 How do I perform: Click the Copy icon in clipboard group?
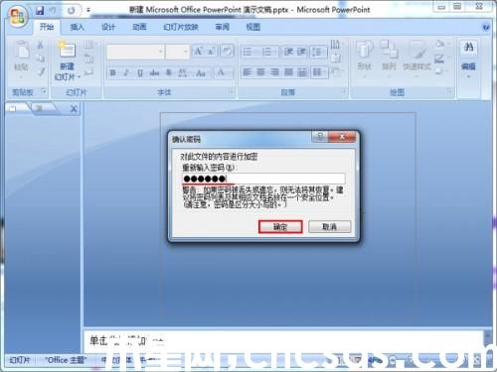point(41,59)
